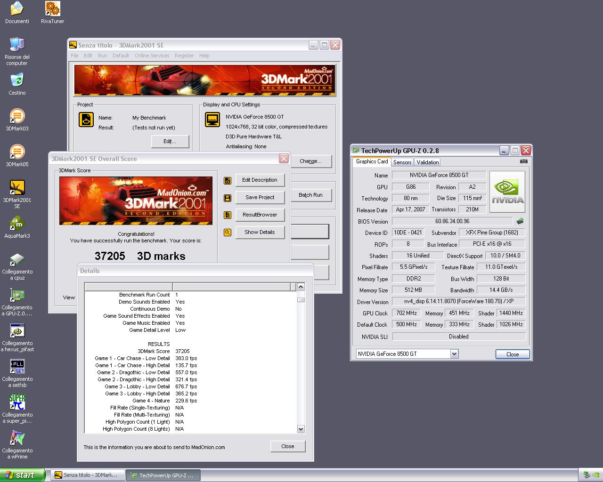Switch to the Graphics Card tab
The height and width of the screenshot is (482, 603).
tap(372, 161)
